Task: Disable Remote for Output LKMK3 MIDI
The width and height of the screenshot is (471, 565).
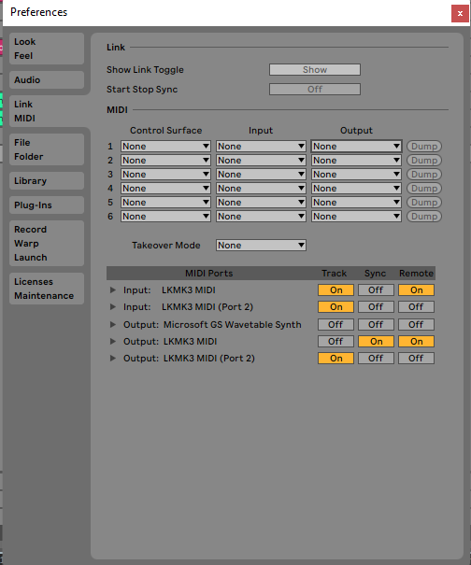Action: pyautogui.click(x=416, y=342)
